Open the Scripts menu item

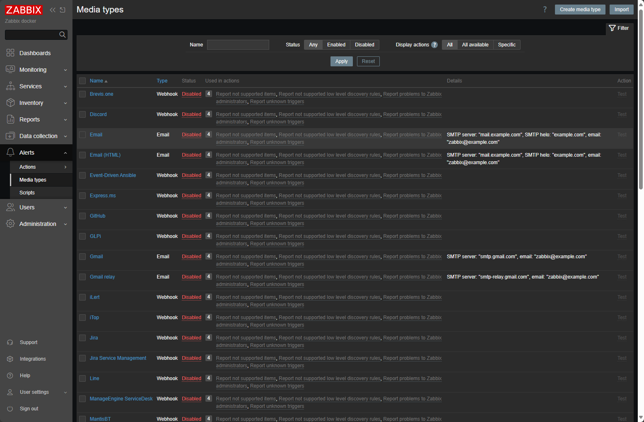[x=27, y=192]
